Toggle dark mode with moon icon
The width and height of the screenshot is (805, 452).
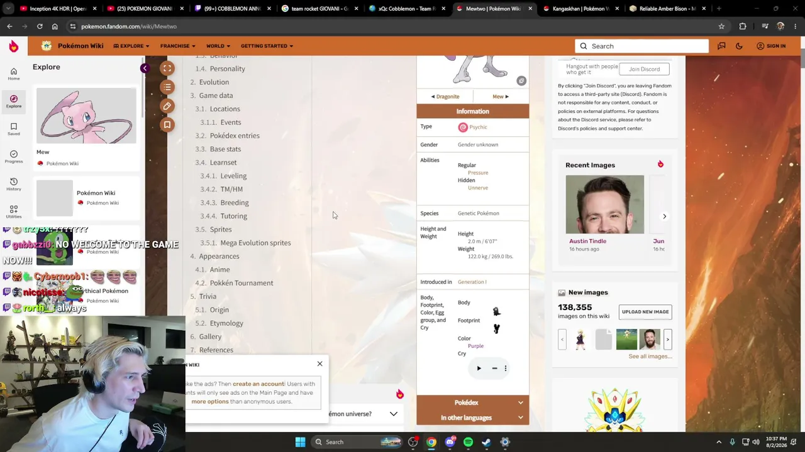[739, 46]
